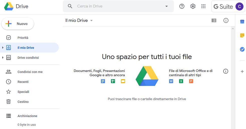Open the search options dropdown arrow
246x129 pixels.
coord(166,6)
